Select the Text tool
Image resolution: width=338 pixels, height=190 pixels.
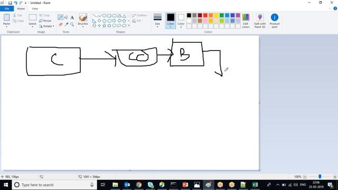point(72,17)
